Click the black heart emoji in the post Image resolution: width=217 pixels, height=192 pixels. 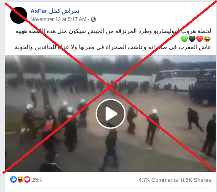[x=192, y=39]
